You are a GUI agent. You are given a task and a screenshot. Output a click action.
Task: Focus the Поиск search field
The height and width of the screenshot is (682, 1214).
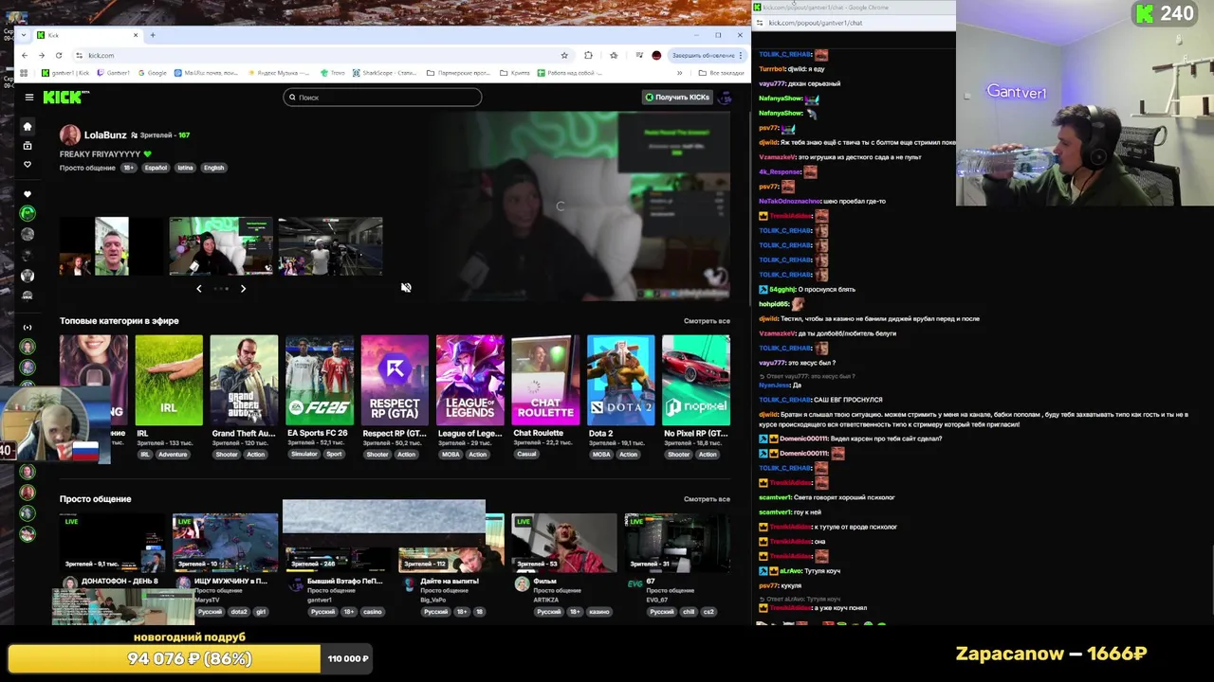point(382,97)
